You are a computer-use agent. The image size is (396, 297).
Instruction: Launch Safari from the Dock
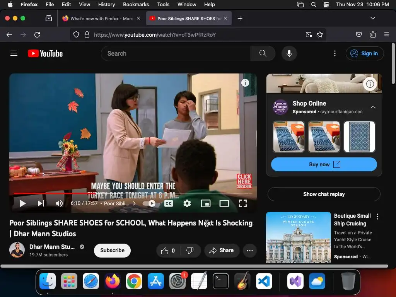pos(90,281)
